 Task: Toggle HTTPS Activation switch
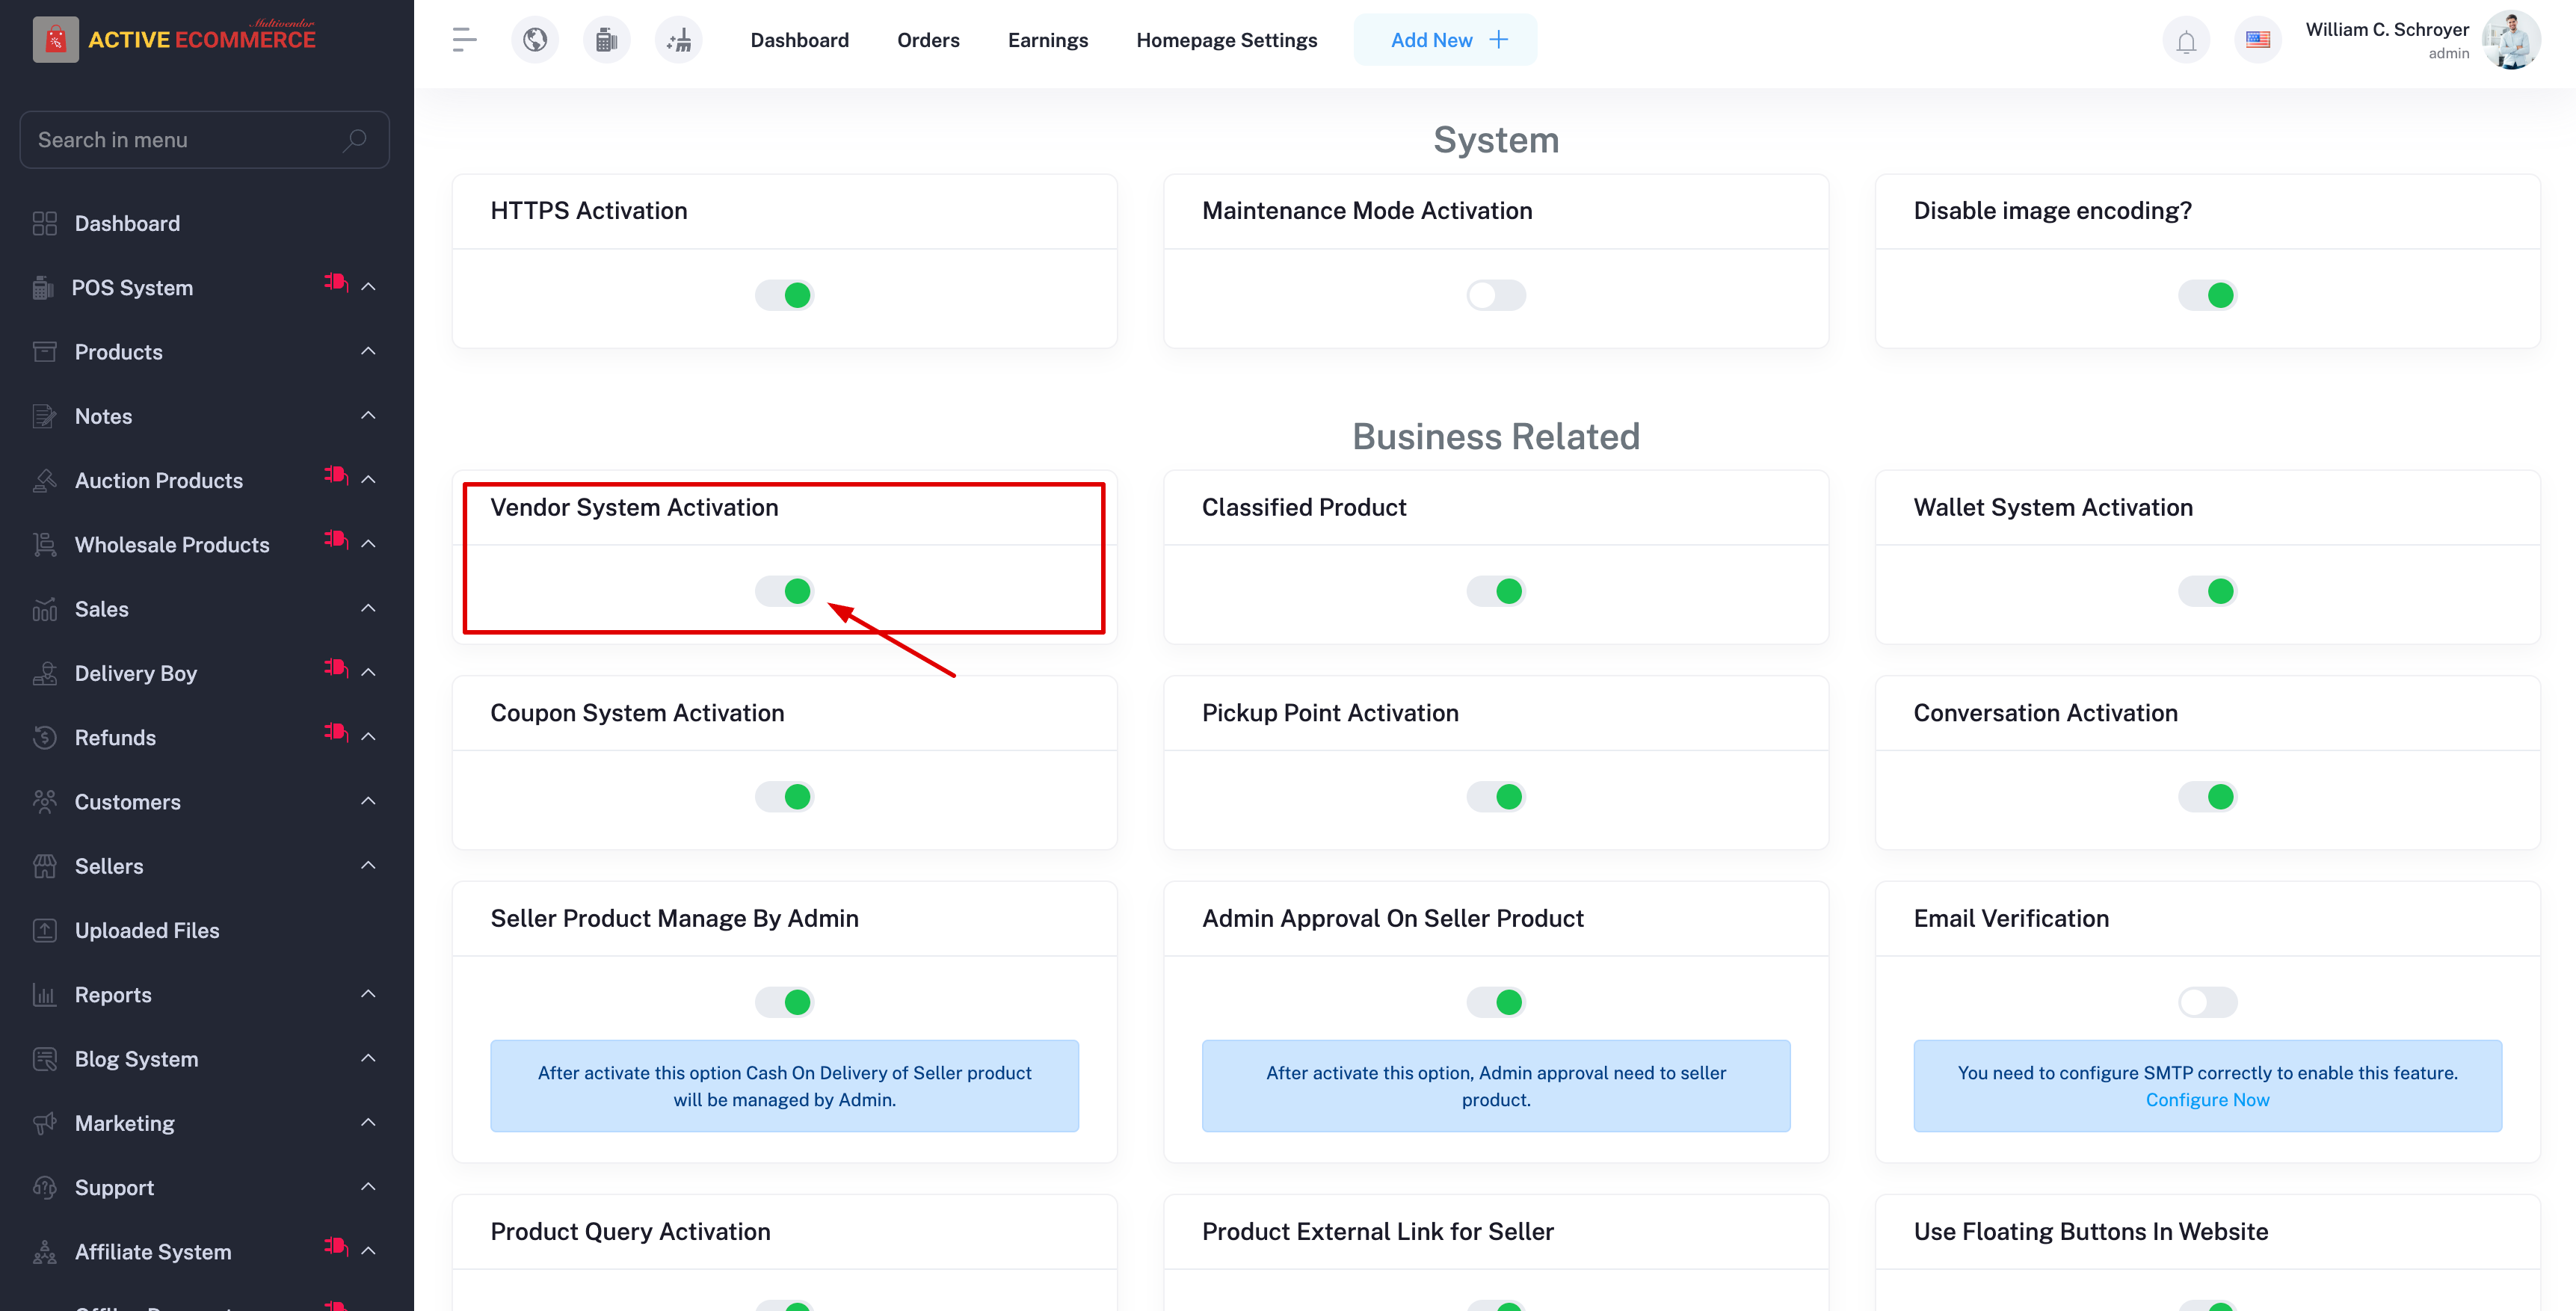point(785,295)
